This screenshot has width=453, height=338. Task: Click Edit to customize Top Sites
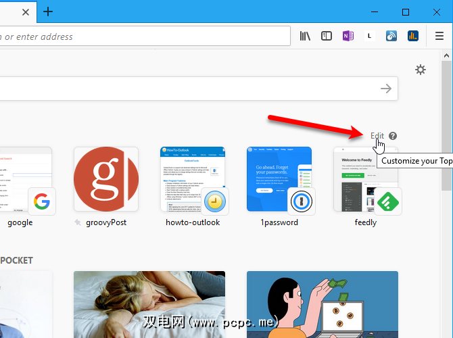pos(377,136)
